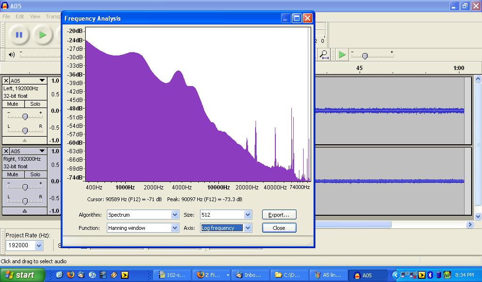This screenshot has height=282, width=482.
Task: Click the output volume speaker icon
Action: (12, 55)
